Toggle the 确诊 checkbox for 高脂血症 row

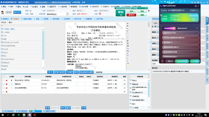point(125,84)
